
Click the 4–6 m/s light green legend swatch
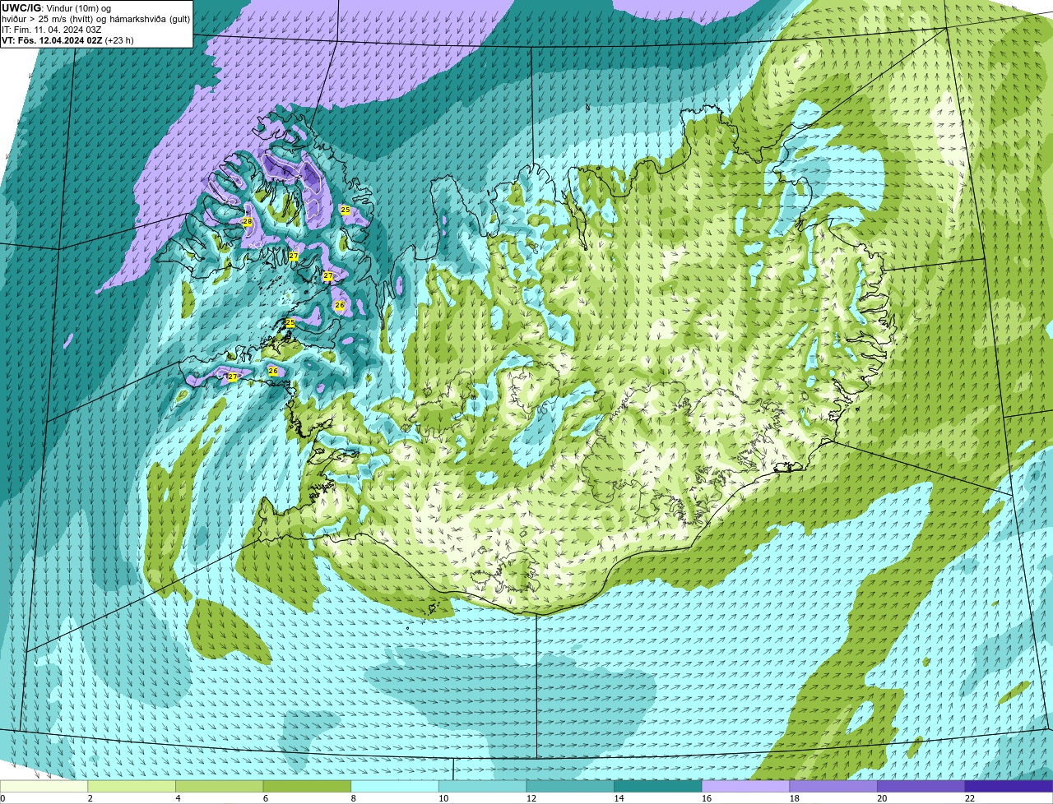[220, 786]
